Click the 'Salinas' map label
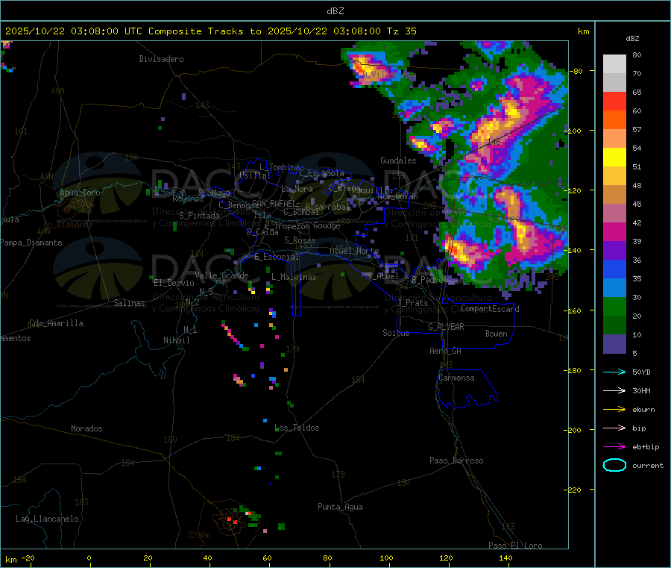Screen dimensions: 671x568 [129, 303]
